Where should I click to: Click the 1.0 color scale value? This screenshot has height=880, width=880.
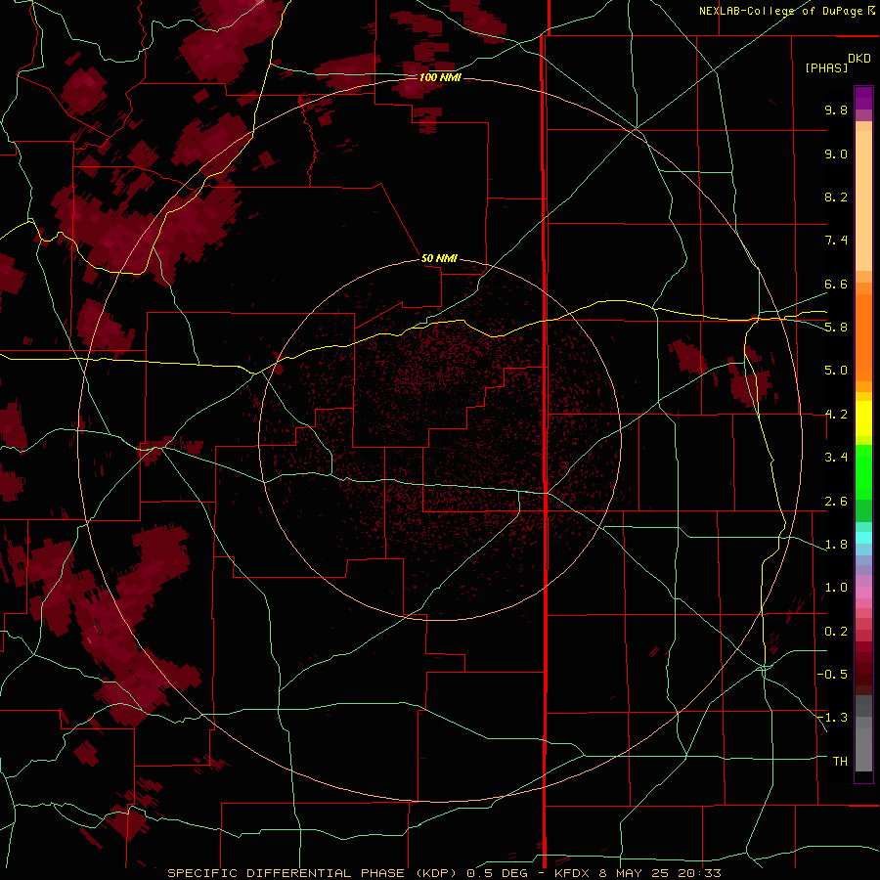point(836,588)
